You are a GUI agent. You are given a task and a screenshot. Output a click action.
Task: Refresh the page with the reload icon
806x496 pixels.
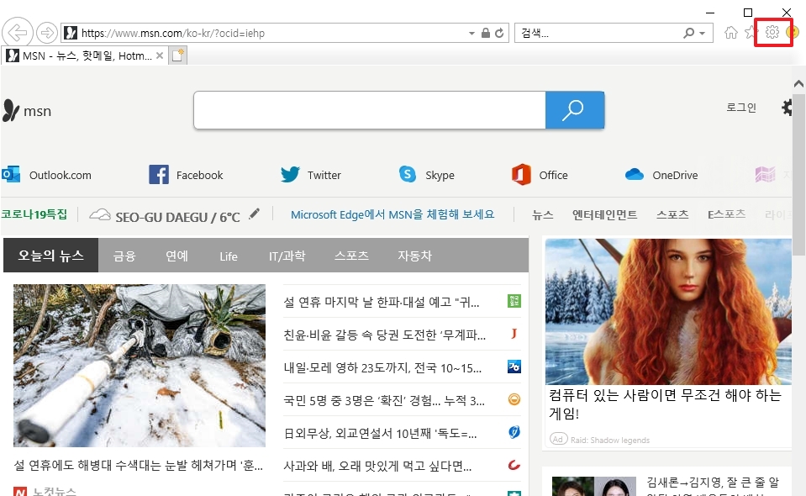[499, 33]
